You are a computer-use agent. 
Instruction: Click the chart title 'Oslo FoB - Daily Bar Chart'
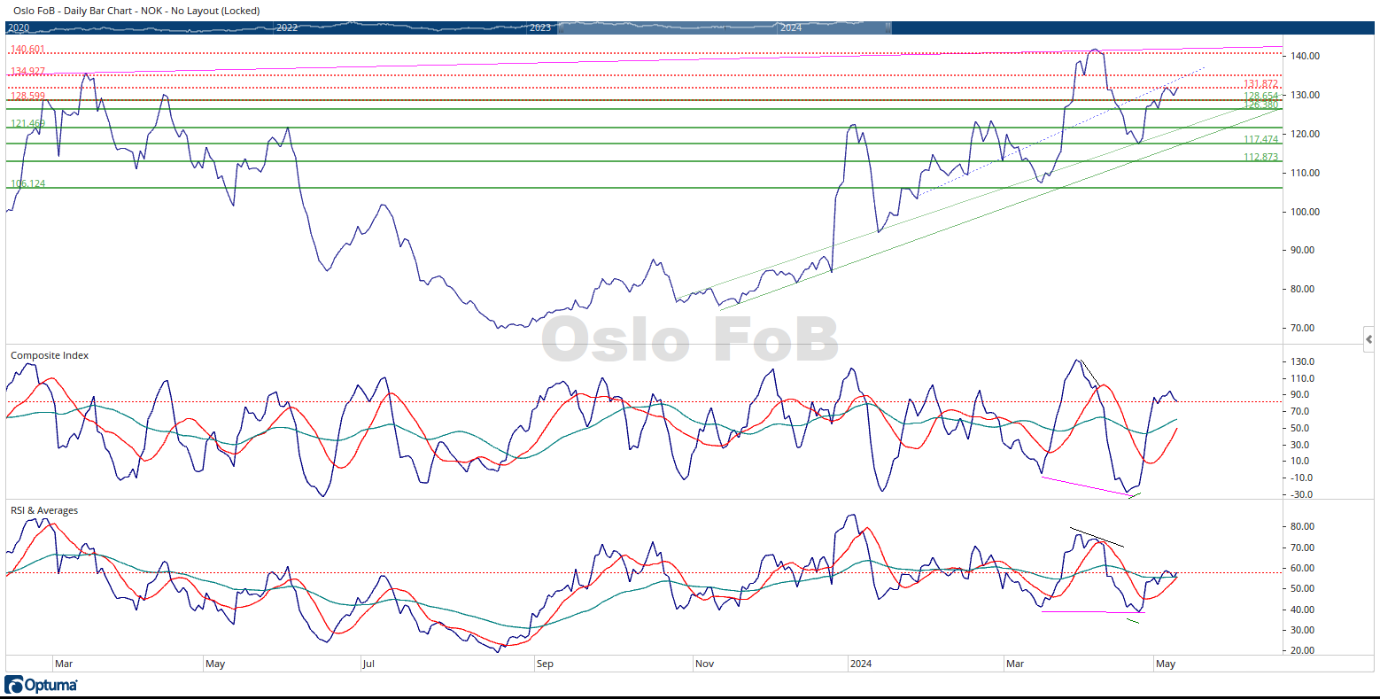pos(72,11)
